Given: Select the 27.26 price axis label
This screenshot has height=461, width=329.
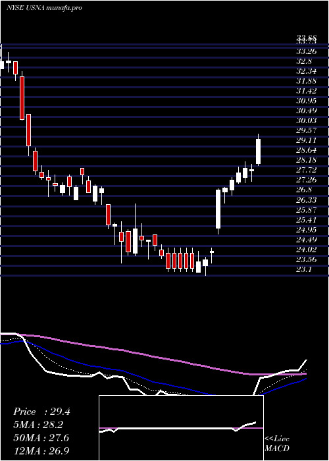Looking at the screenshot, I should (307, 180).
